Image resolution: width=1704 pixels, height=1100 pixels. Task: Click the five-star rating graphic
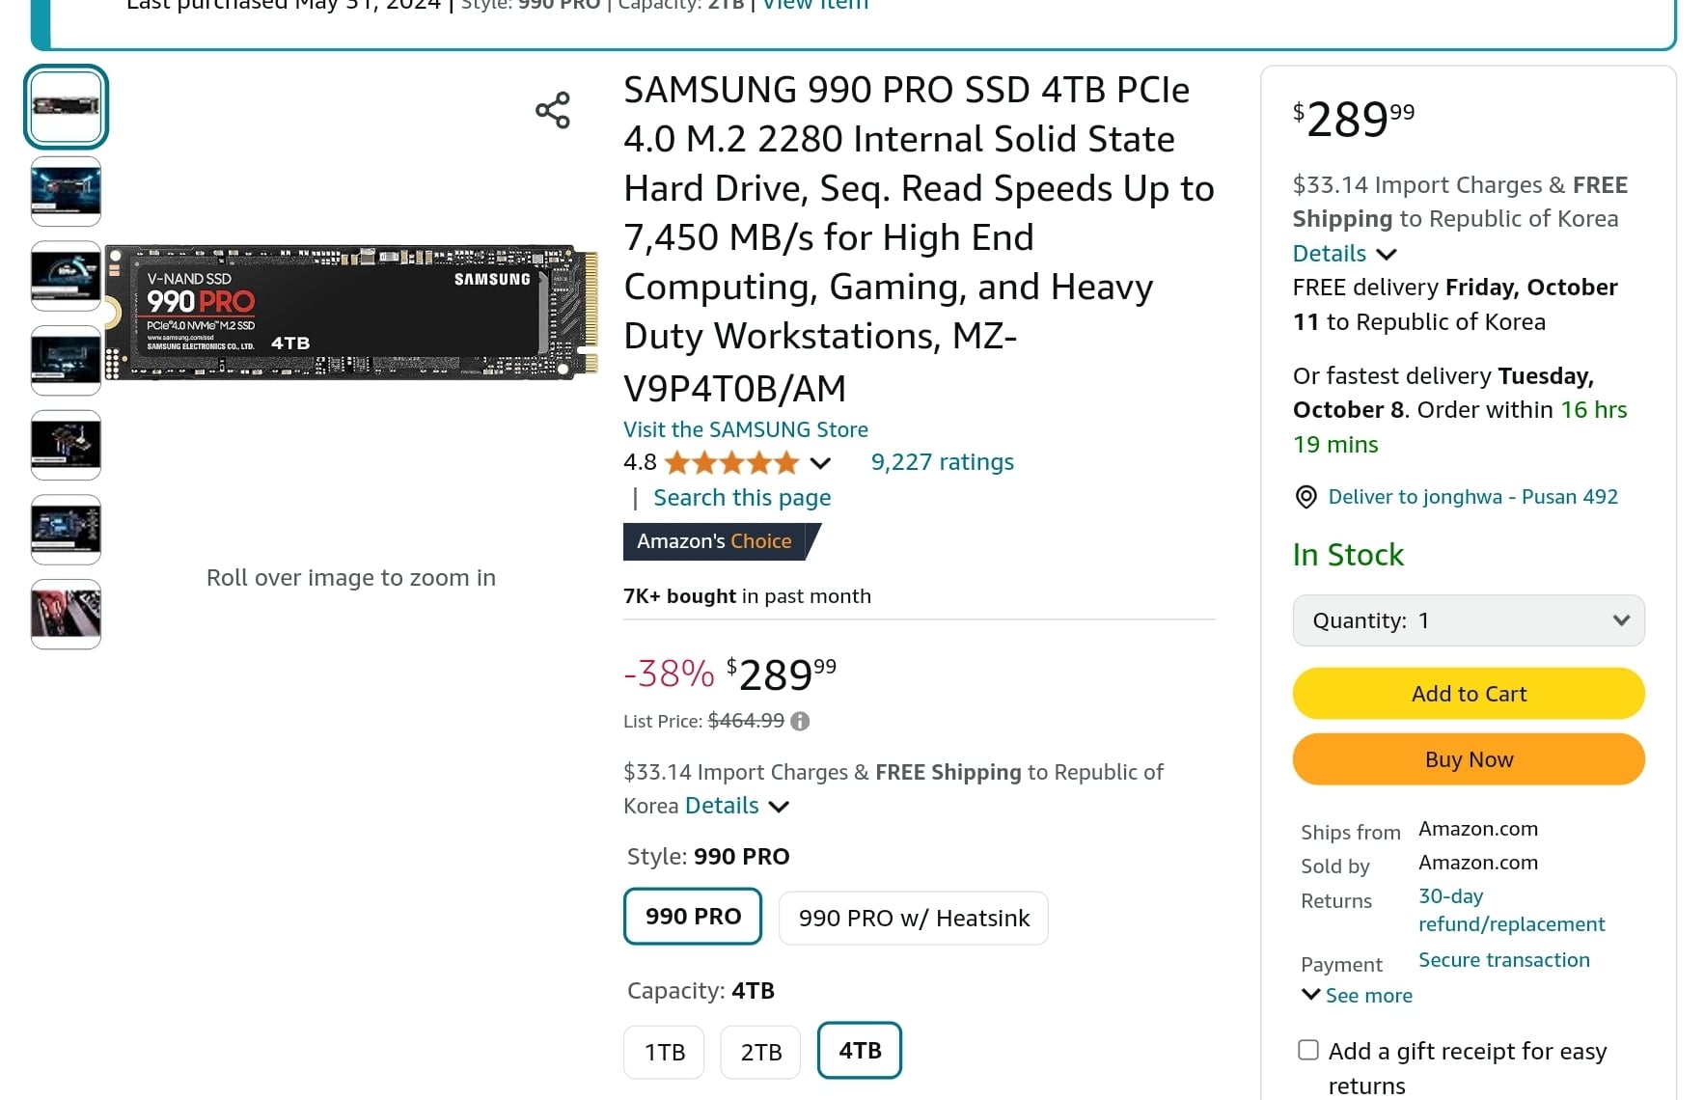click(732, 463)
